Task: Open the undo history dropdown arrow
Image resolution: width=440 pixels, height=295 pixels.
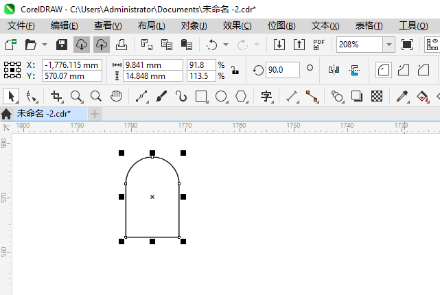Action: pos(226,45)
